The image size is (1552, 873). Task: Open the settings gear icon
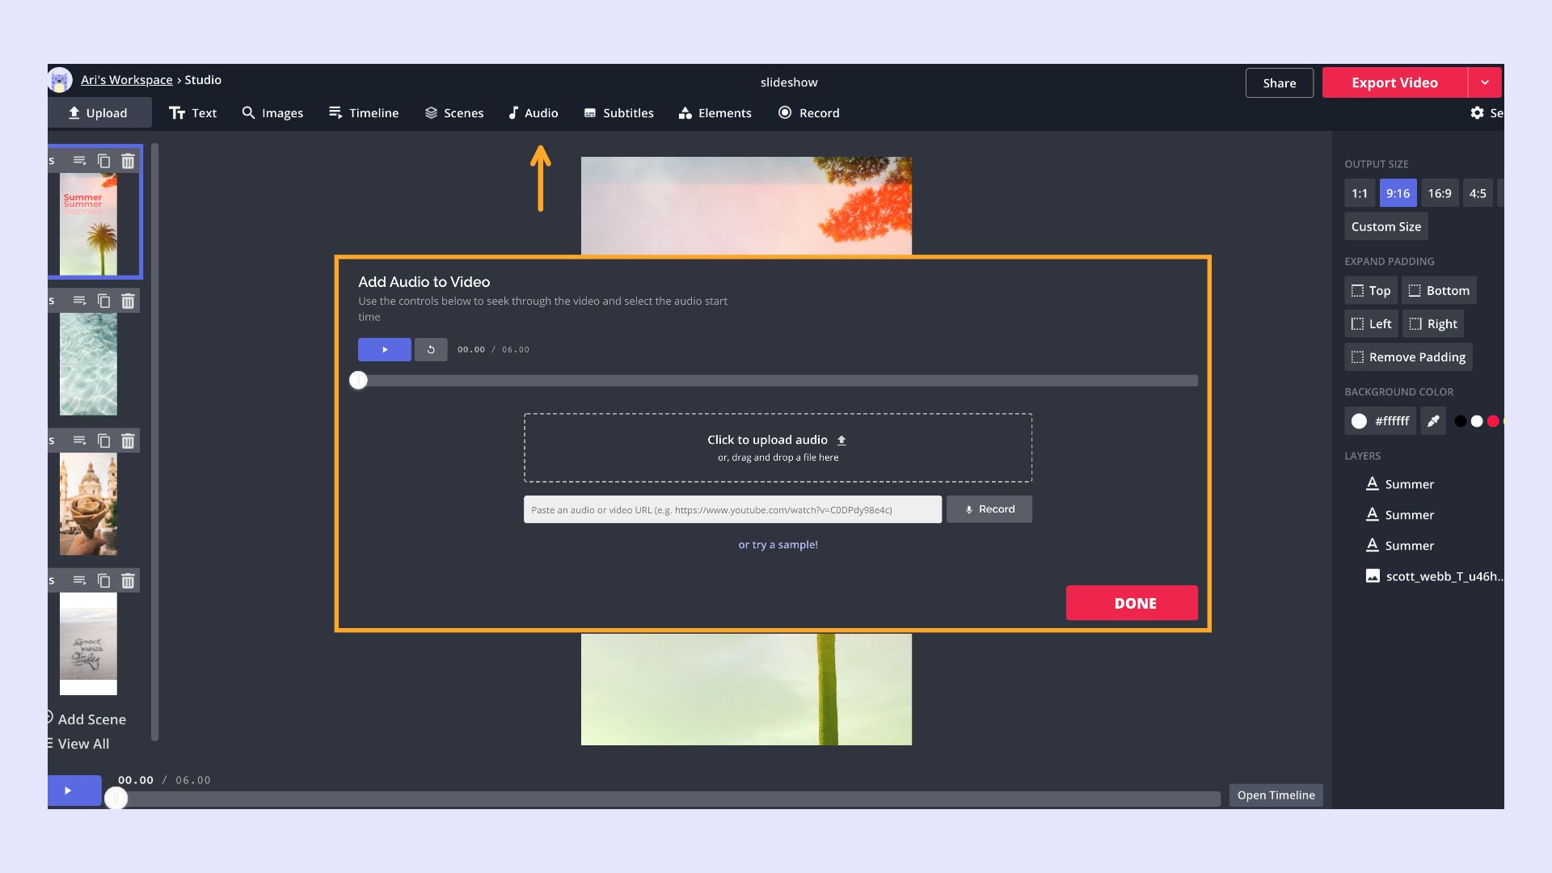tap(1477, 113)
